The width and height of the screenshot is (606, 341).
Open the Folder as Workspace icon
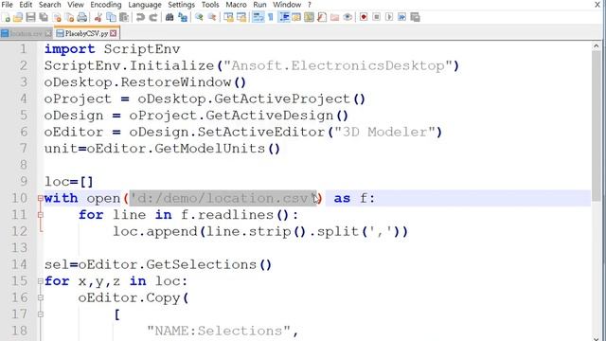point(334,17)
